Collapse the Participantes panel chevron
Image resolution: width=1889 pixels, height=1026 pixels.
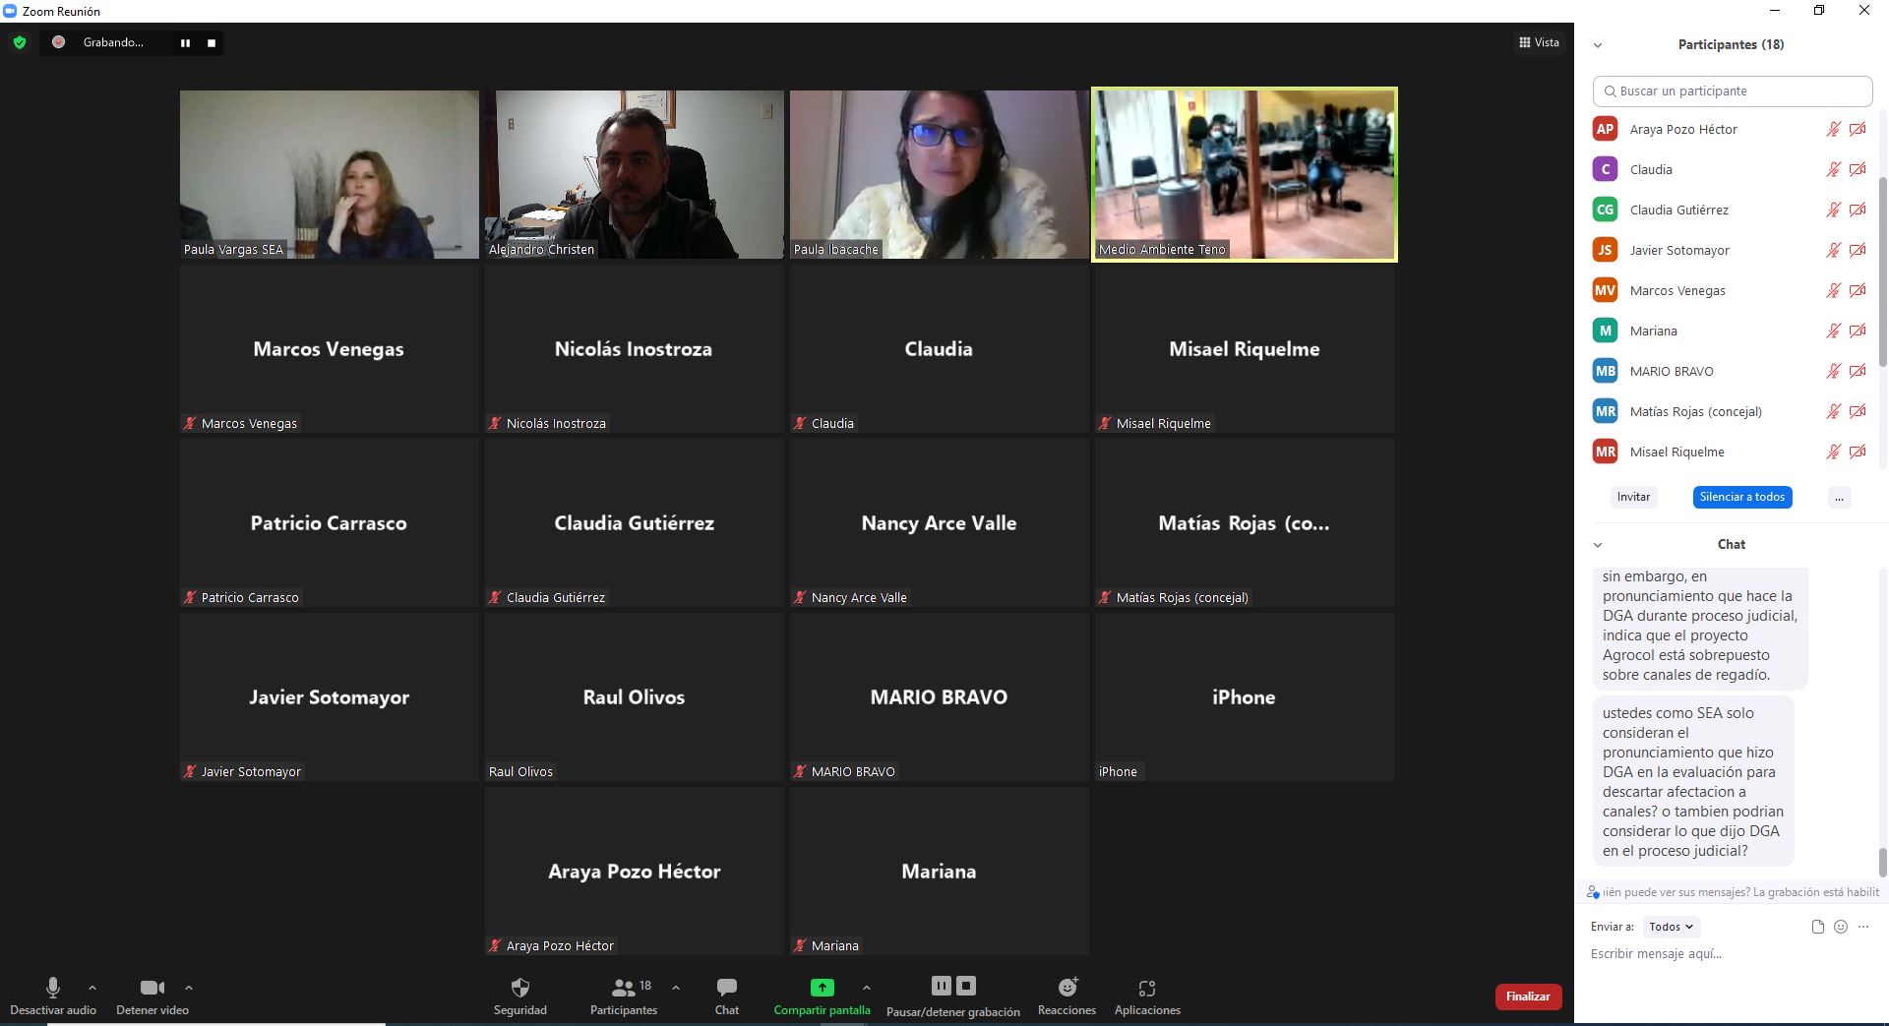point(1598,45)
